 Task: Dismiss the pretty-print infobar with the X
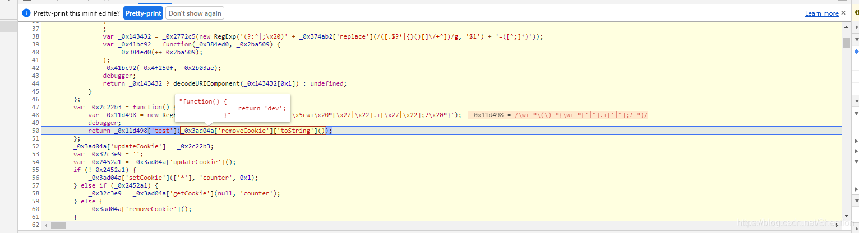843,13
